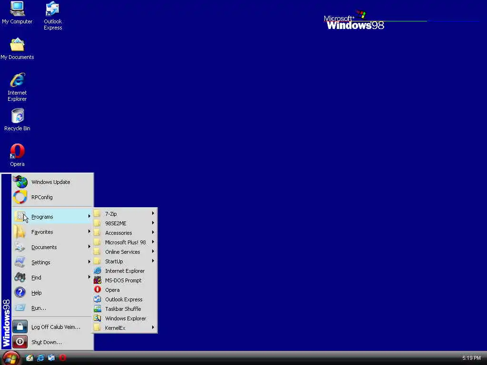Expand the Favorites submenu arrow
Viewport: 487px width, 365px height.
pos(89,231)
